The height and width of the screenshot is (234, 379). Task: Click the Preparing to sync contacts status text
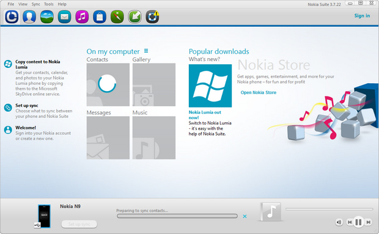pyautogui.click(x=142, y=211)
